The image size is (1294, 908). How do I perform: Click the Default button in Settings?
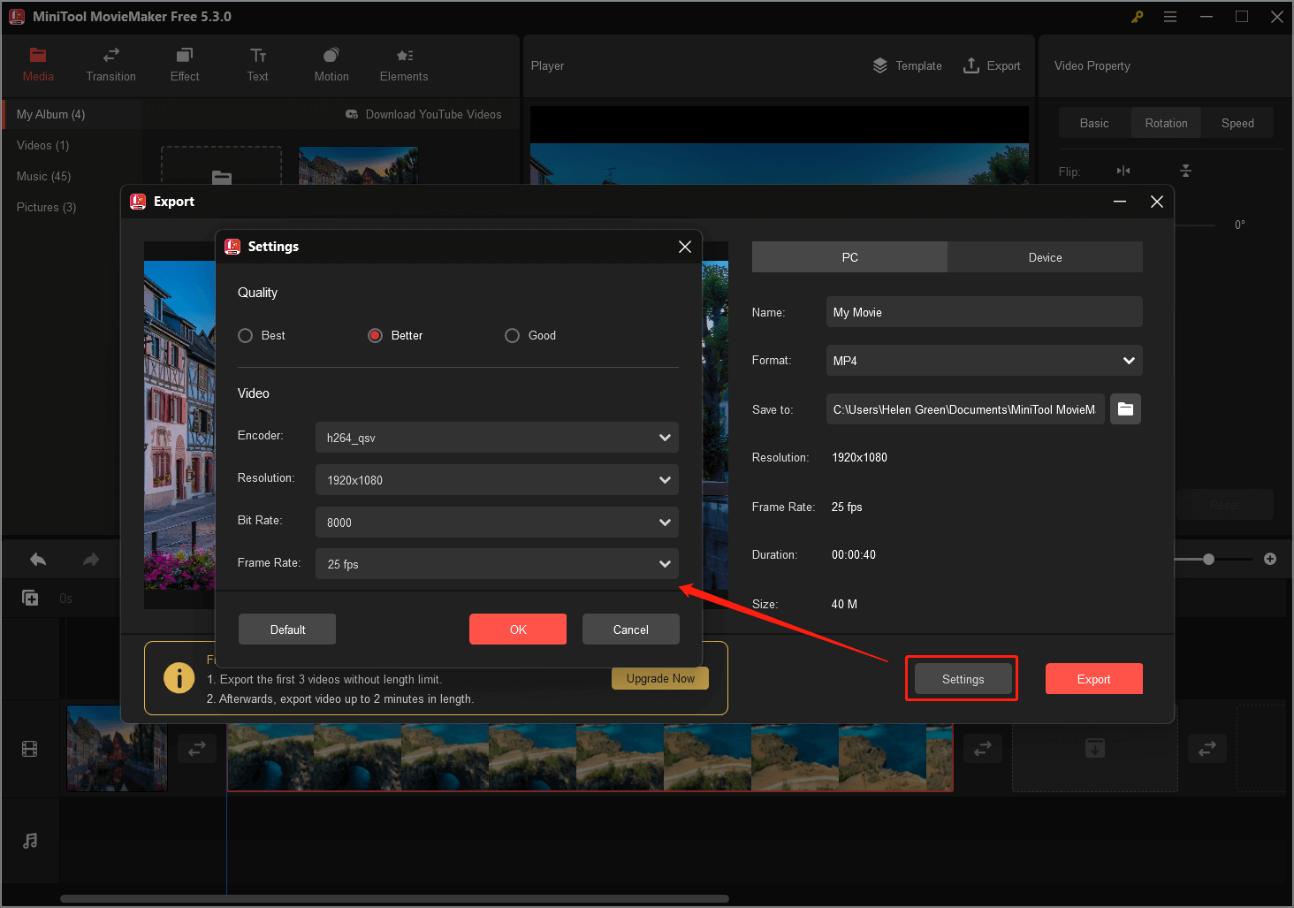pyautogui.click(x=287, y=629)
